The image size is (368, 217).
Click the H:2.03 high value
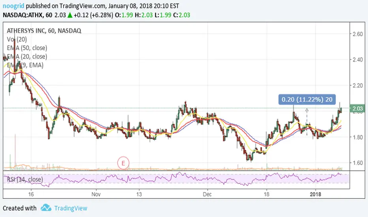click(144, 15)
